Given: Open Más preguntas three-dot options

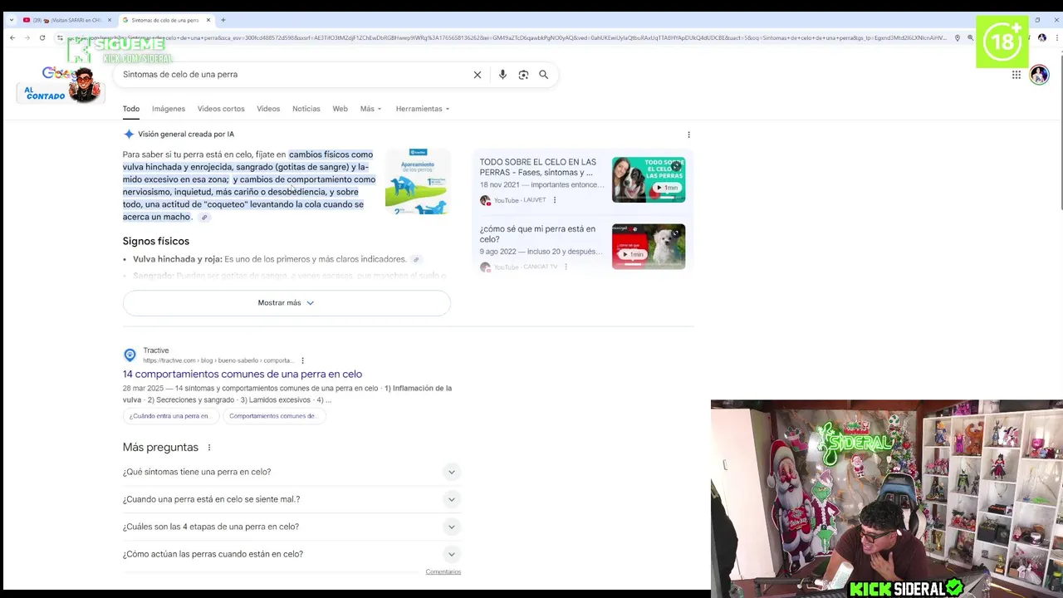Looking at the screenshot, I should click(x=209, y=448).
